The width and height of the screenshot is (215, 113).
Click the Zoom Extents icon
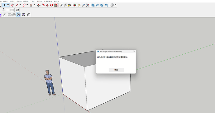coord(88,5)
